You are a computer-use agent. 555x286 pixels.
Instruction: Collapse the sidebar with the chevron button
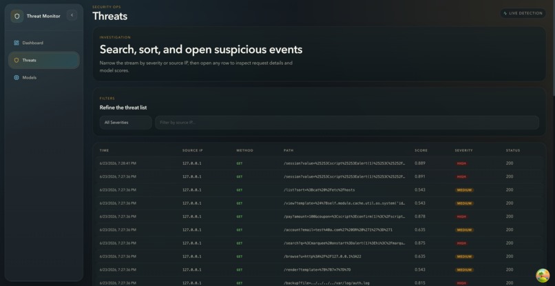(72, 15)
